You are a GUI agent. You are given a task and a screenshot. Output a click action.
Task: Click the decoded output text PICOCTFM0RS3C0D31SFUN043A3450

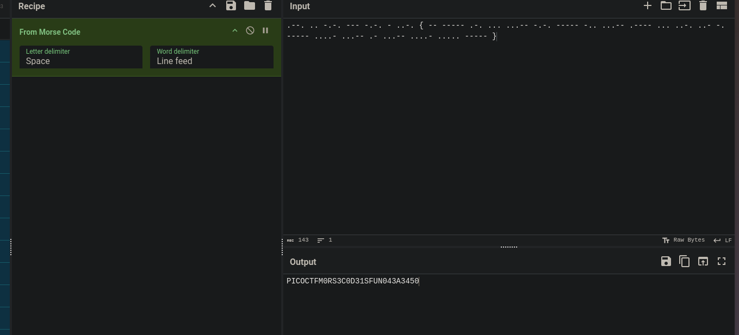353,281
